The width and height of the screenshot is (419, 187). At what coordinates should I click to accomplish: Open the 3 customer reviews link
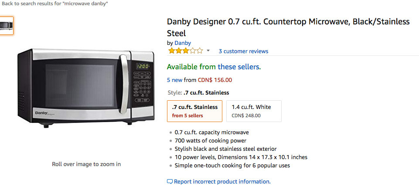click(243, 51)
